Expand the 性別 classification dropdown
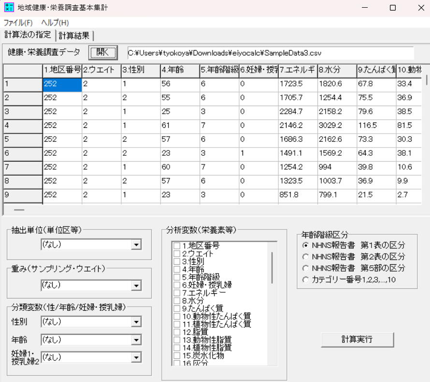This screenshot has width=430, height=382. click(x=137, y=322)
